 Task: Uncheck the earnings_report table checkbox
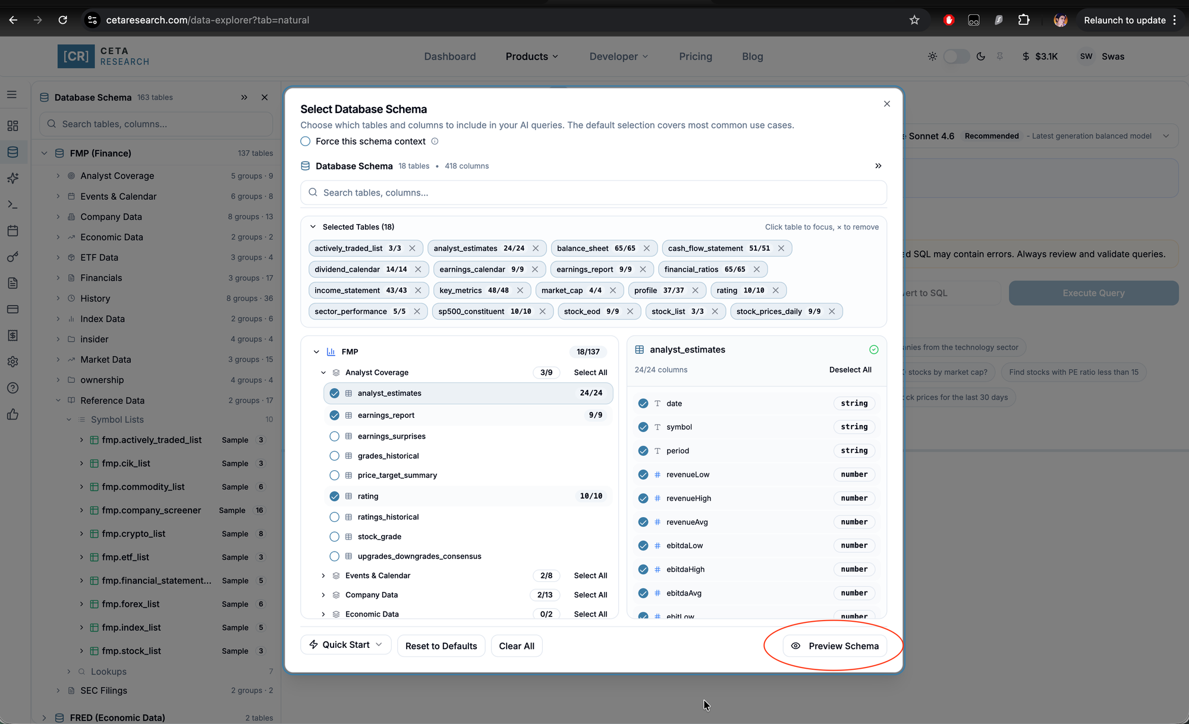tap(334, 415)
